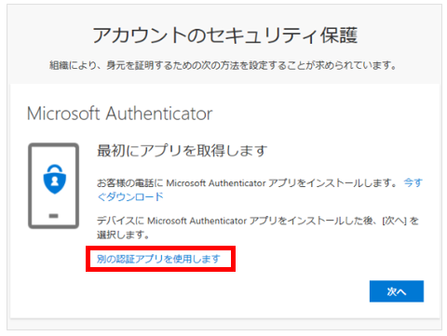Click the organization requirement subtitle text

[223, 65]
